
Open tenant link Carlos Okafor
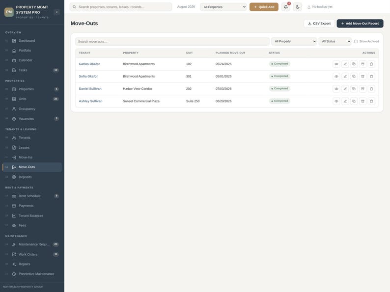tap(89, 64)
